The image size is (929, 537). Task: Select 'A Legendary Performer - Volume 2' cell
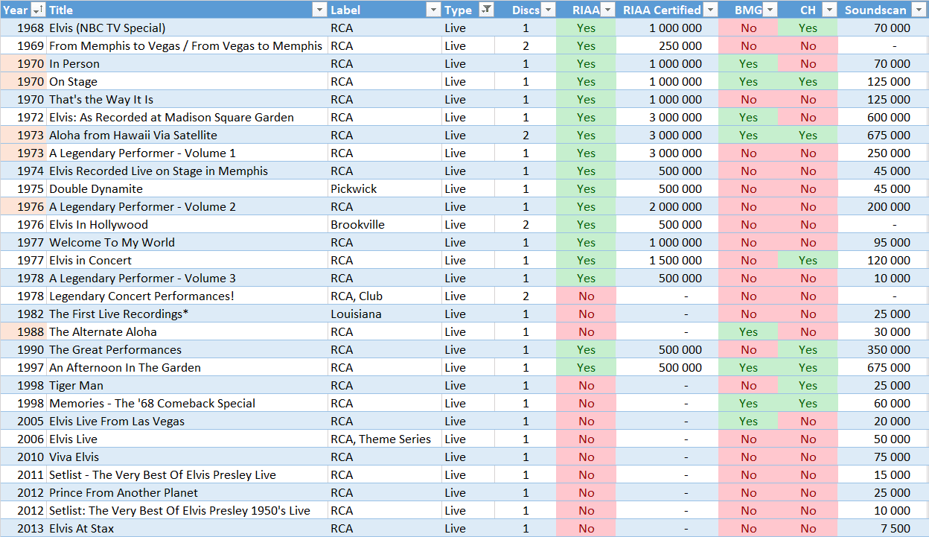(x=187, y=206)
